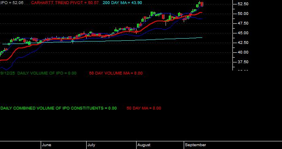Click the 50 DAY MA = 0.00 label
This screenshot has width=282, height=149.
(144, 108)
